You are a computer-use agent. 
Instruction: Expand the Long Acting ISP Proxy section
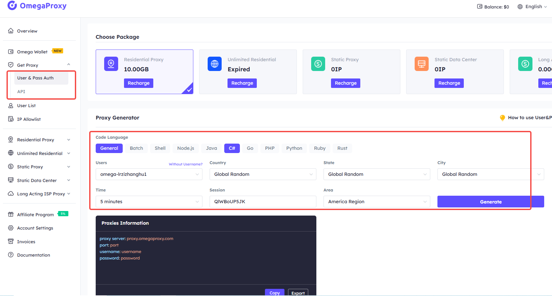tap(69, 194)
